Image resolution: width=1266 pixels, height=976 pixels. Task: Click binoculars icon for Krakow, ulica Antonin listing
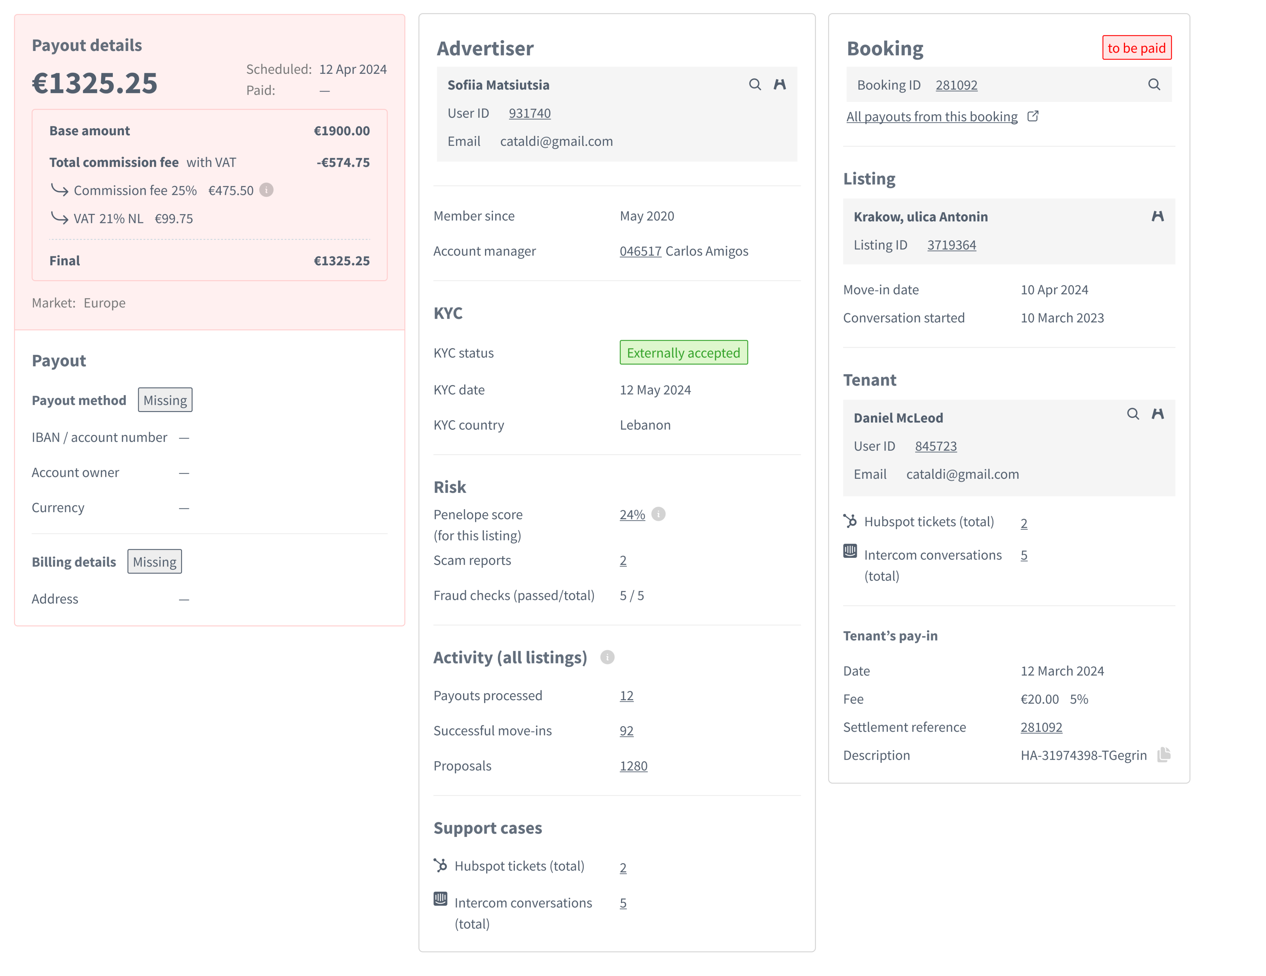(1157, 216)
